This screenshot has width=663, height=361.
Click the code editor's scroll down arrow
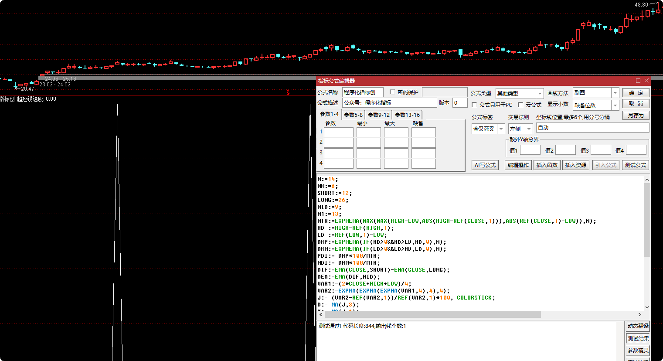[647, 307]
